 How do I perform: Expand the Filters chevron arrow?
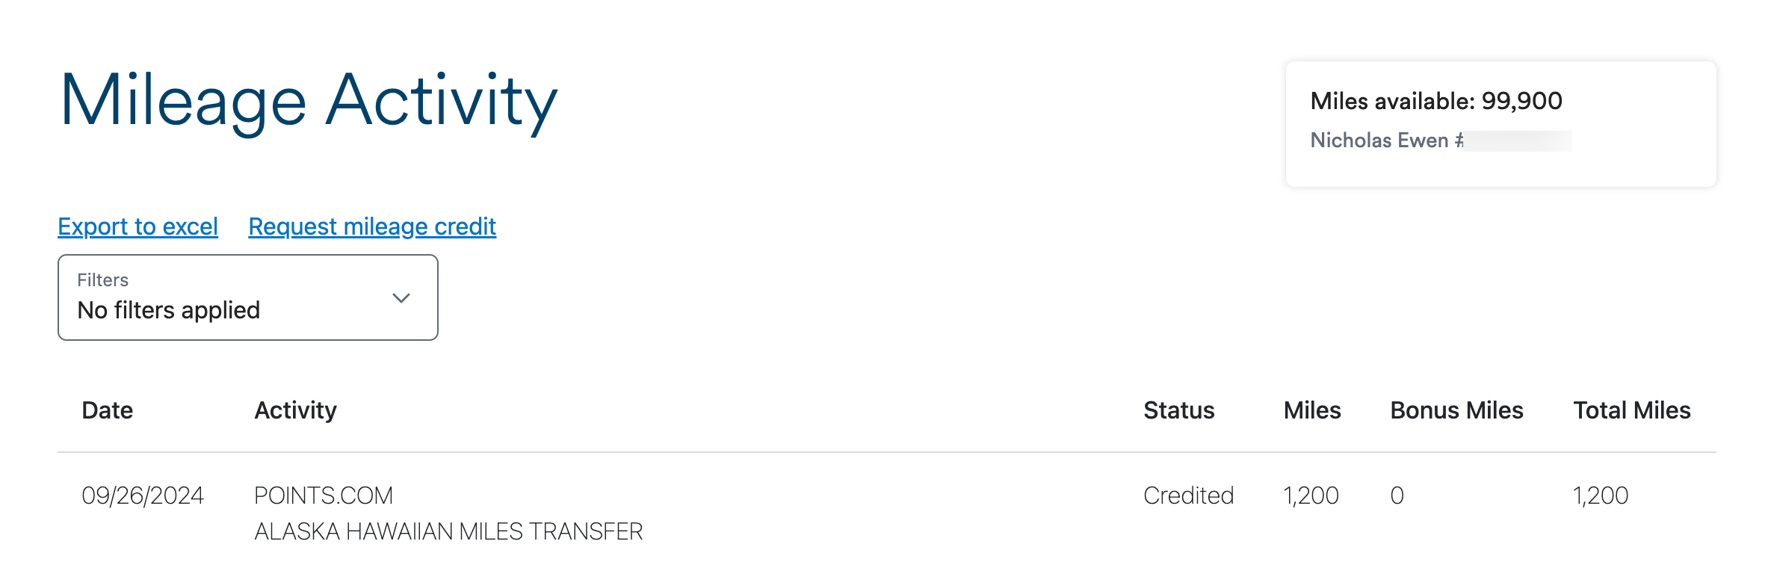click(x=401, y=298)
